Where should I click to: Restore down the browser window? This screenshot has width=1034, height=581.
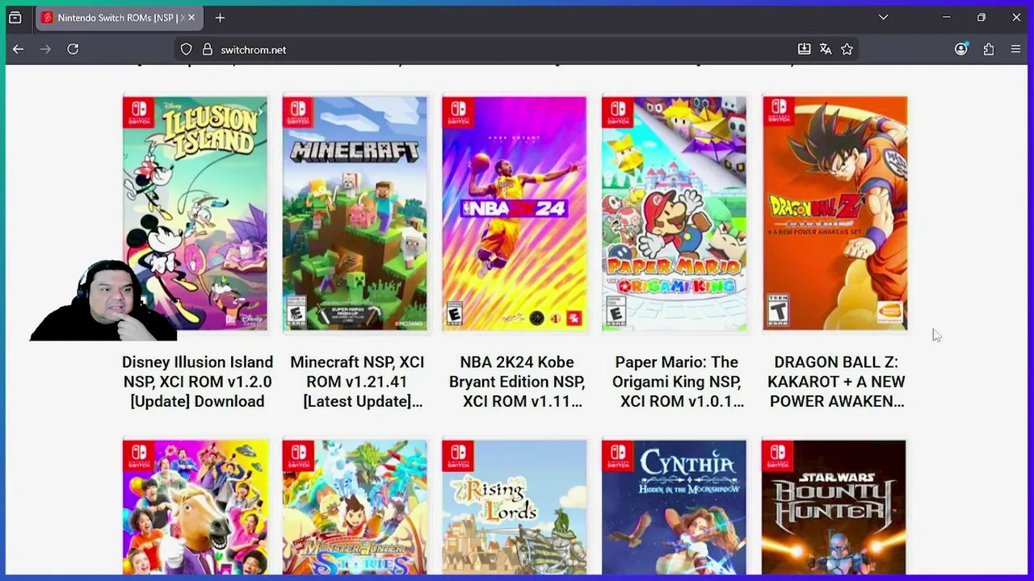point(981,17)
